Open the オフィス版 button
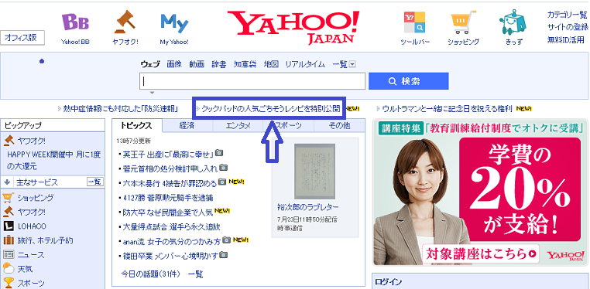The height and width of the screenshot is (289, 590). click(x=22, y=38)
